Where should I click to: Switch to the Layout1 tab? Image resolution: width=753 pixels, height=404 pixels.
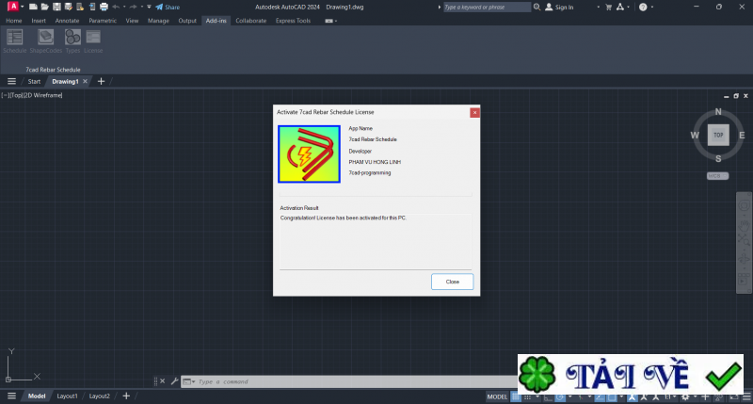coord(67,396)
